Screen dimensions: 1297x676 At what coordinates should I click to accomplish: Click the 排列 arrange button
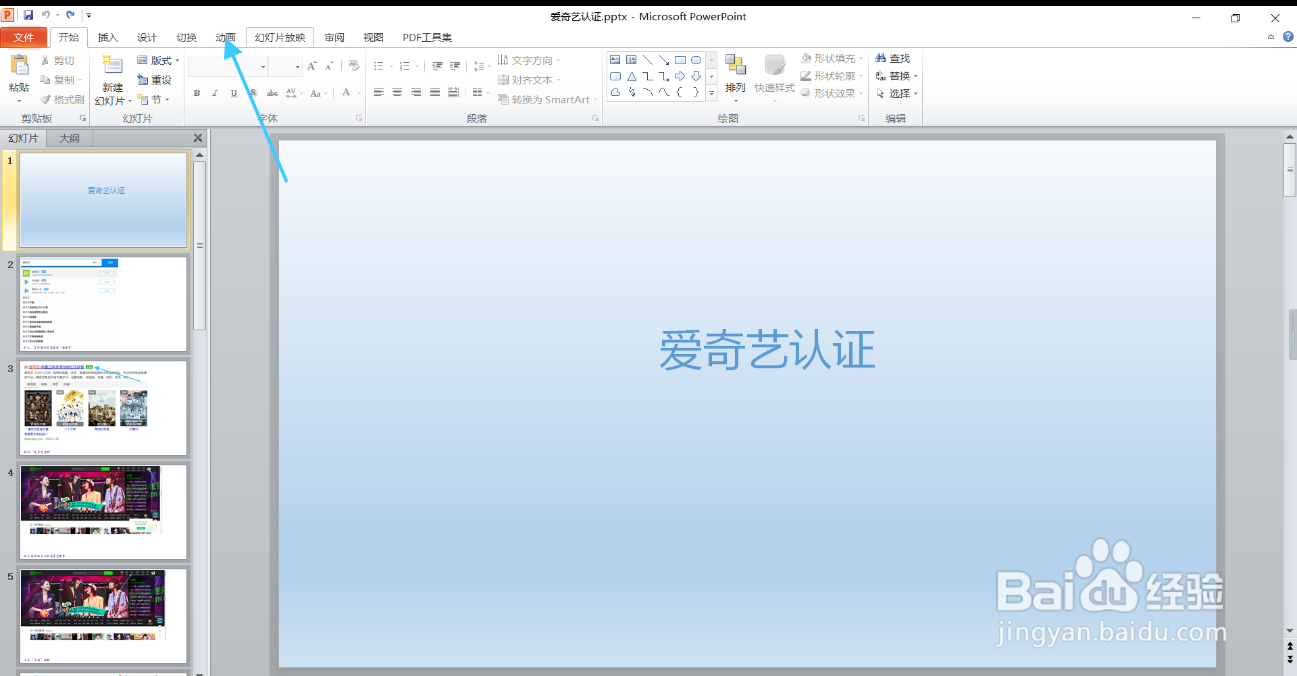(x=735, y=76)
